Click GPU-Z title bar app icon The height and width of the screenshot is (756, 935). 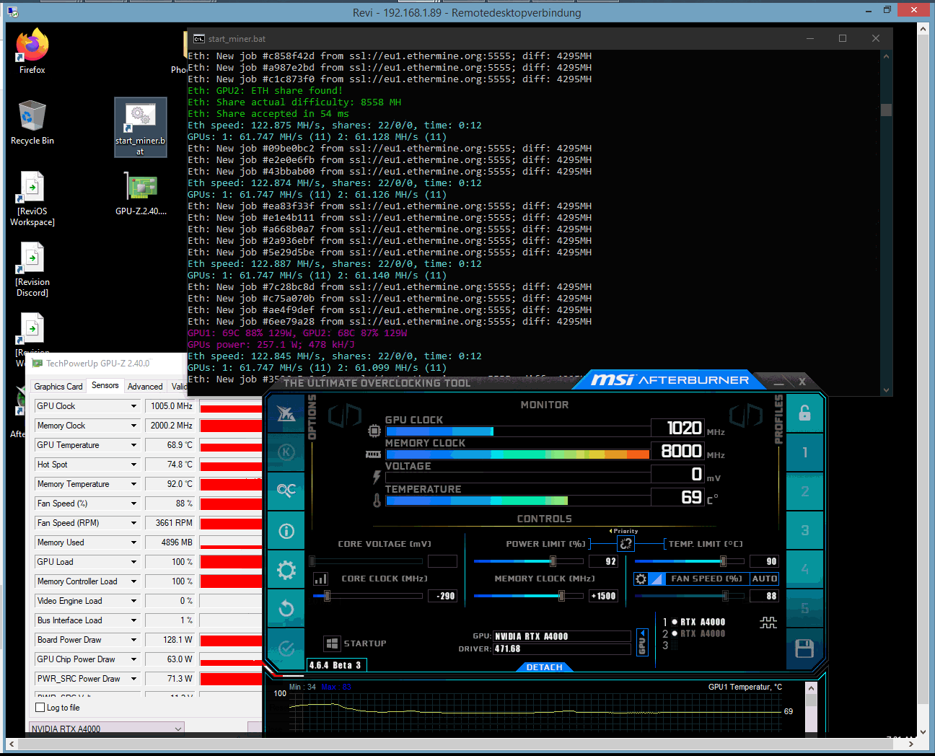coord(38,364)
